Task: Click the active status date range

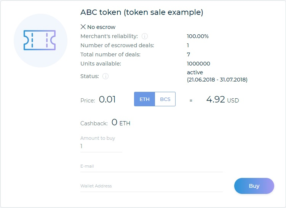Action: coord(217,80)
